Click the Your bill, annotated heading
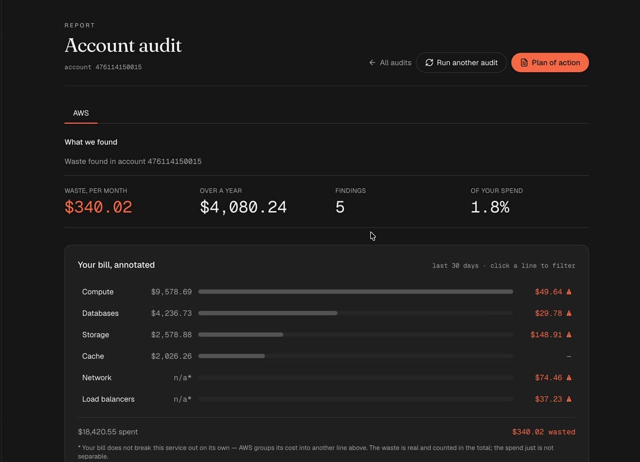Viewport: 640px width, 462px height. (116, 265)
